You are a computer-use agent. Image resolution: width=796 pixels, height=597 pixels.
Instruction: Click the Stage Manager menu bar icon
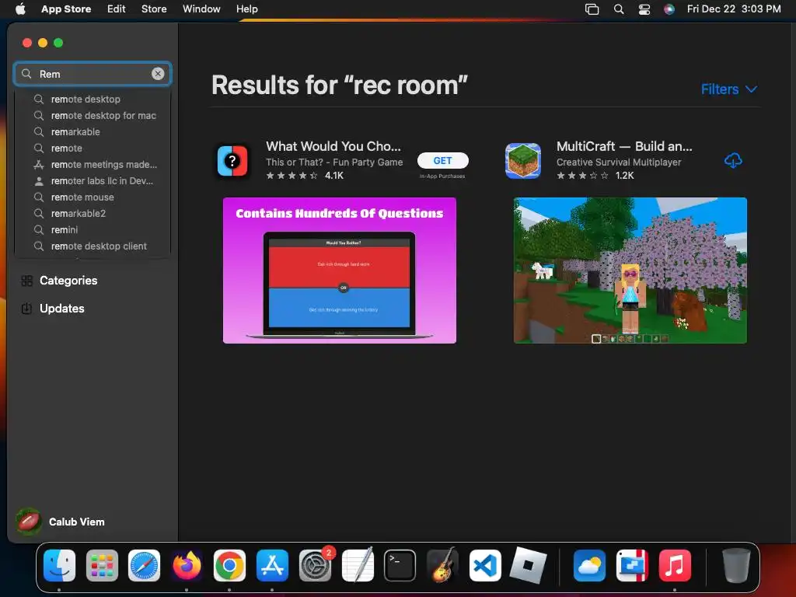(592, 9)
